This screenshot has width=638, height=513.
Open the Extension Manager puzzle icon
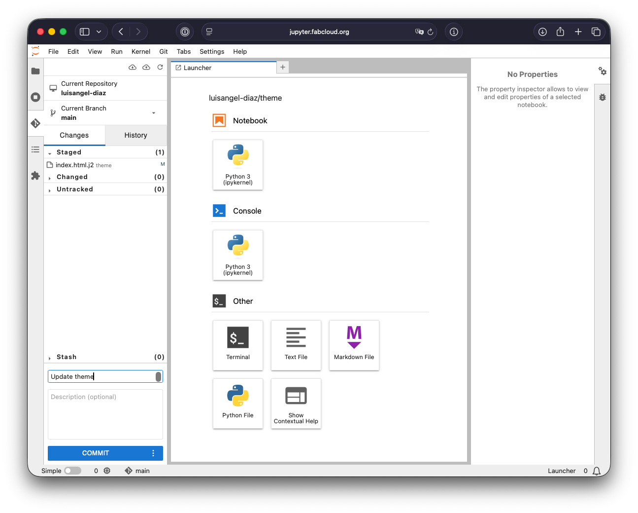(x=35, y=176)
